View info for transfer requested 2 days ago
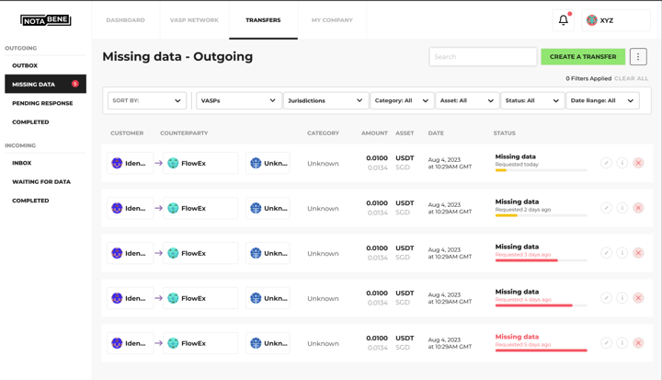The image size is (662, 380). pos(622,208)
